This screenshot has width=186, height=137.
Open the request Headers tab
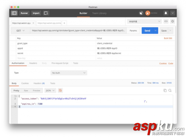tap(33, 63)
